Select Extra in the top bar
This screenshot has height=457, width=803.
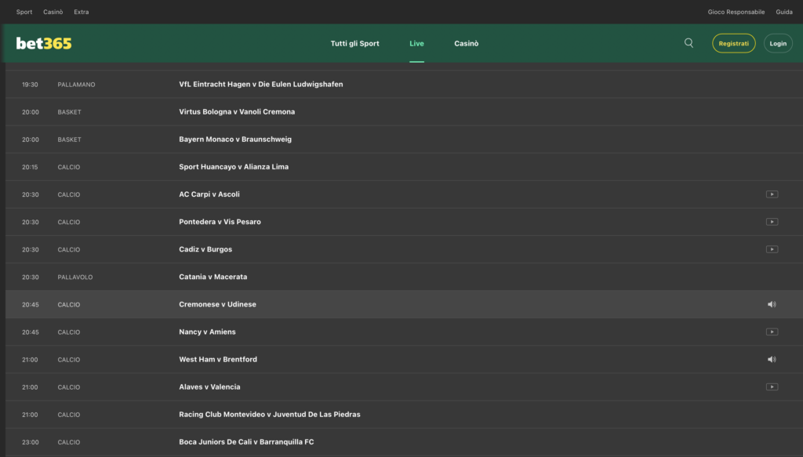[x=82, y=12]
